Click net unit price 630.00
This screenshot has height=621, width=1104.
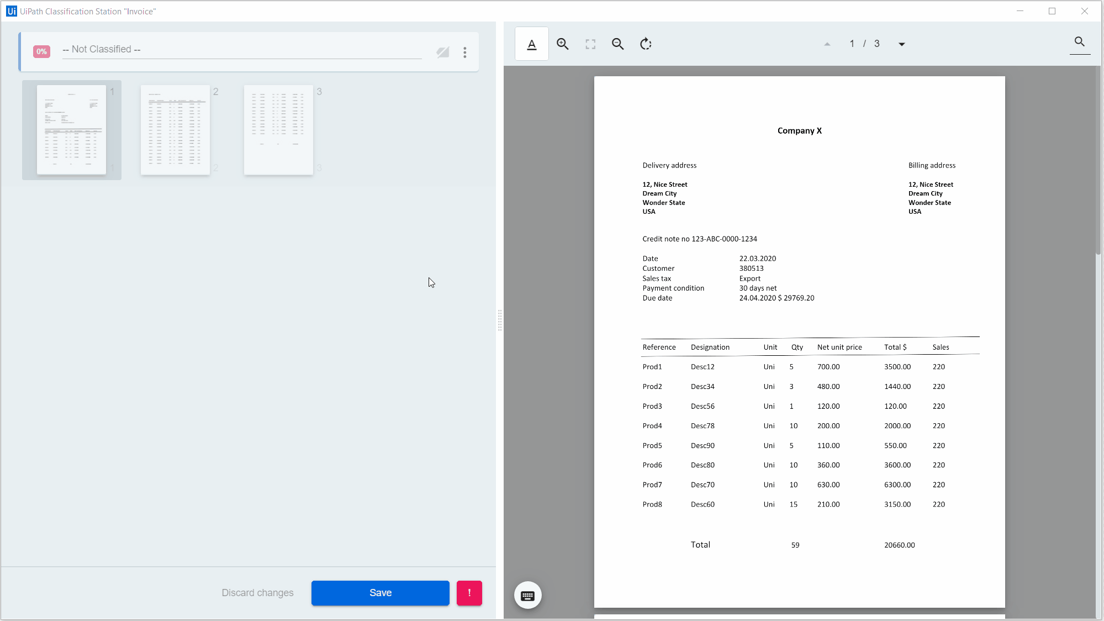pos(828,485)
